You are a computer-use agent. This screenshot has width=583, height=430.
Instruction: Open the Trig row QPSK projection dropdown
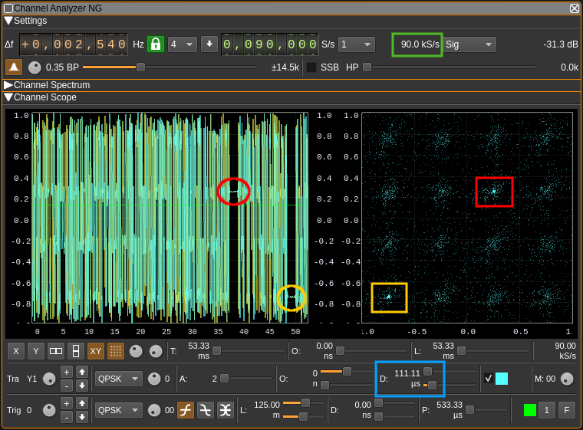[x=119, y=410]
